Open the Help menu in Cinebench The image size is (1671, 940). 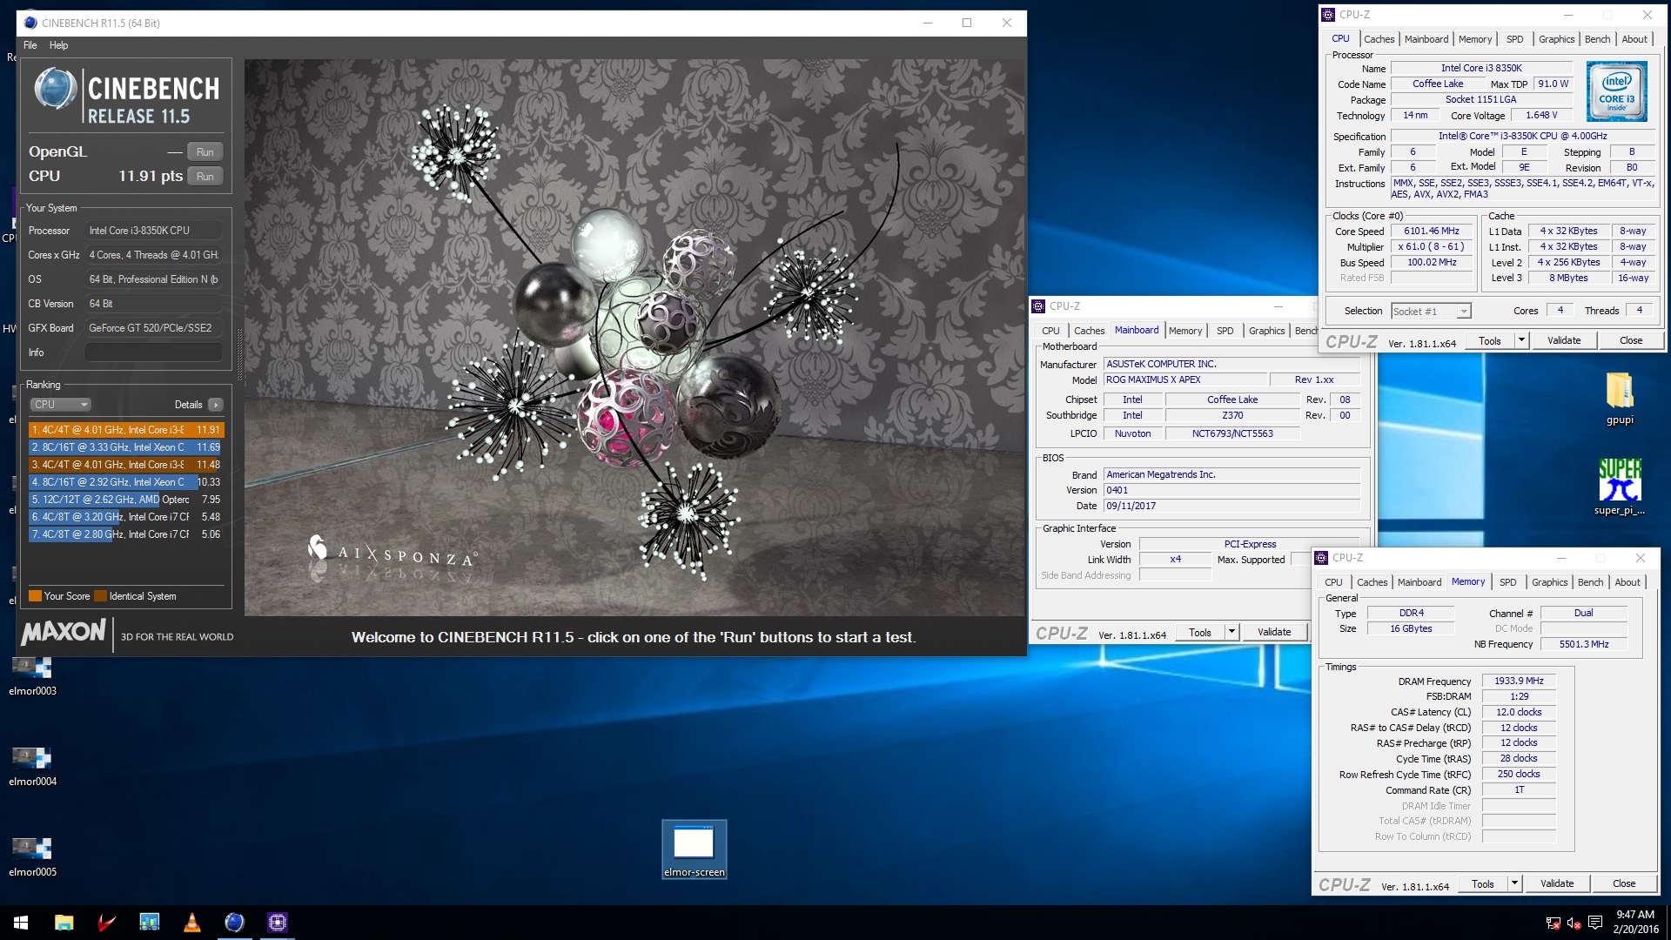click(x=58, y=45)
